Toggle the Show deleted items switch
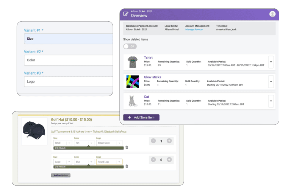291x194 pixels. coord(130,46)
